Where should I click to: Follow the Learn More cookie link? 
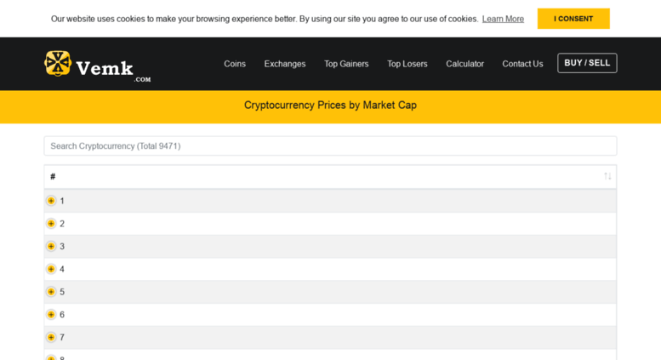point(503,19)
